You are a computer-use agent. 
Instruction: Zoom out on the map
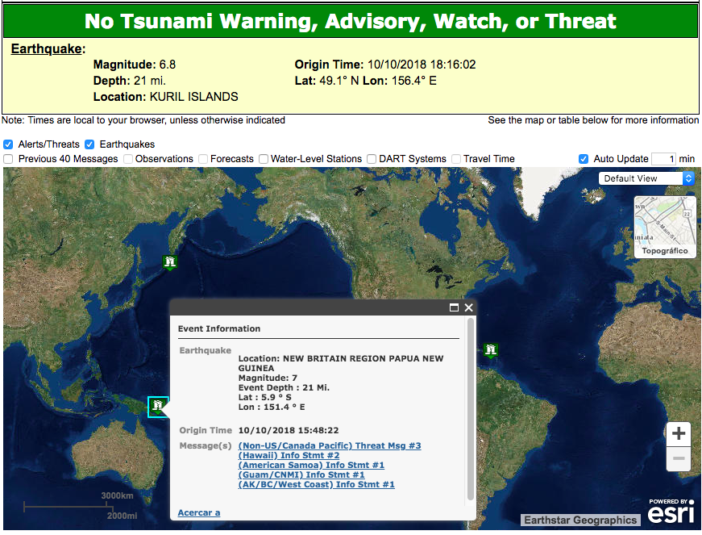(679, 459)
